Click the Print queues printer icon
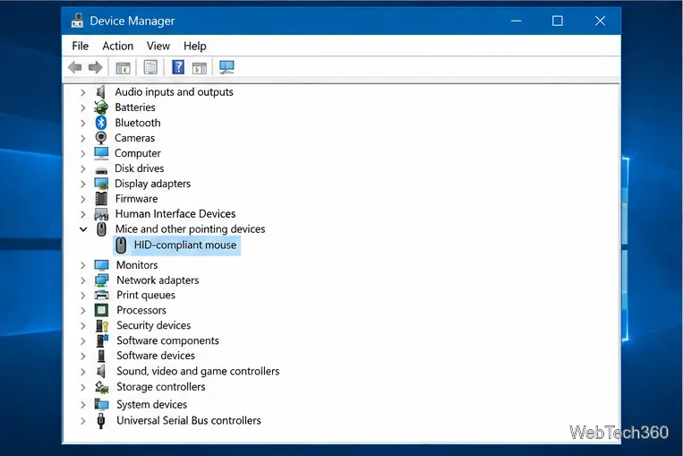The image size is (683, 456). pyautogui.click(x=101, y=295)
